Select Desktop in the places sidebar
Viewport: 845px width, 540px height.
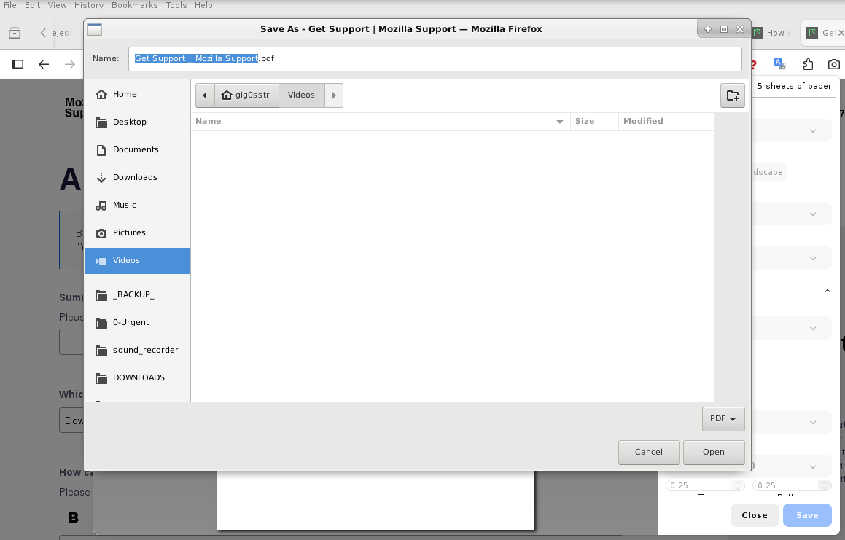(x=137, y=122)
